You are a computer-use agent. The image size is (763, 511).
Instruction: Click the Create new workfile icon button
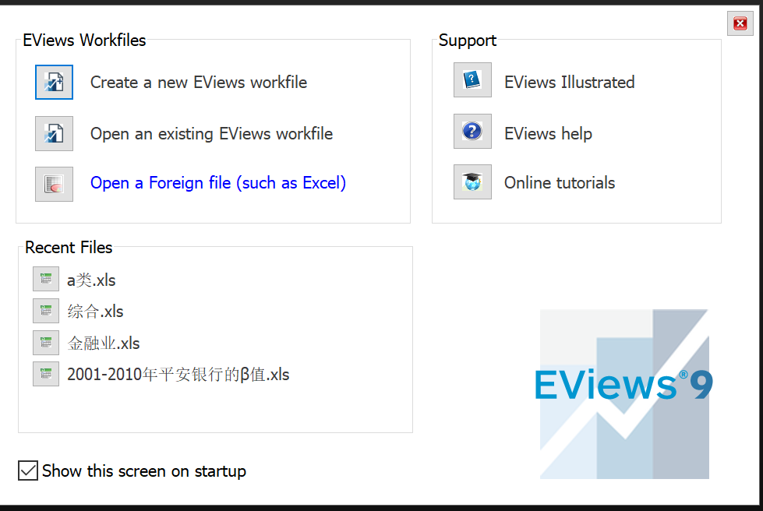(54, 82)
